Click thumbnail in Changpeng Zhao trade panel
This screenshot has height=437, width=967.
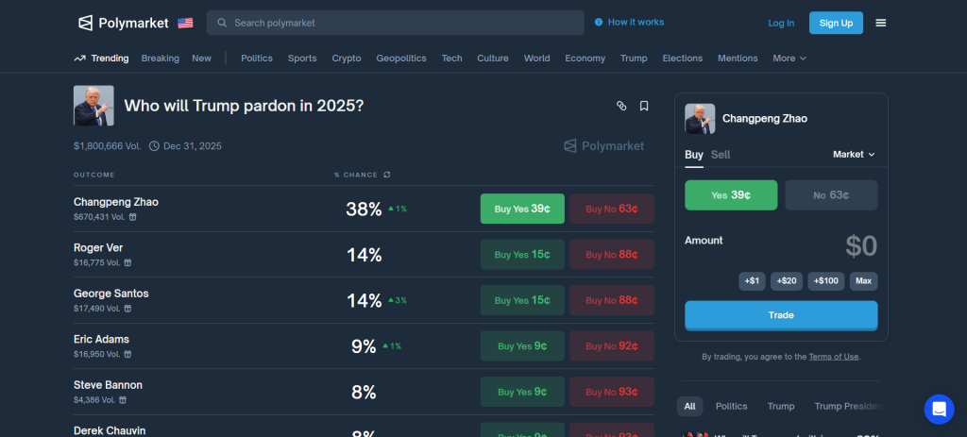point(700,119)
